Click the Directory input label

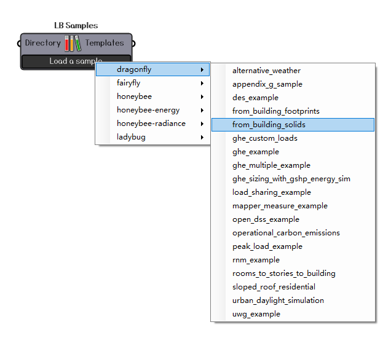[x=42, y=43]
